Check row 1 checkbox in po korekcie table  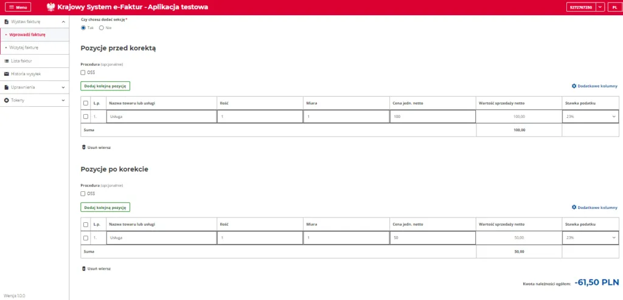86,238
